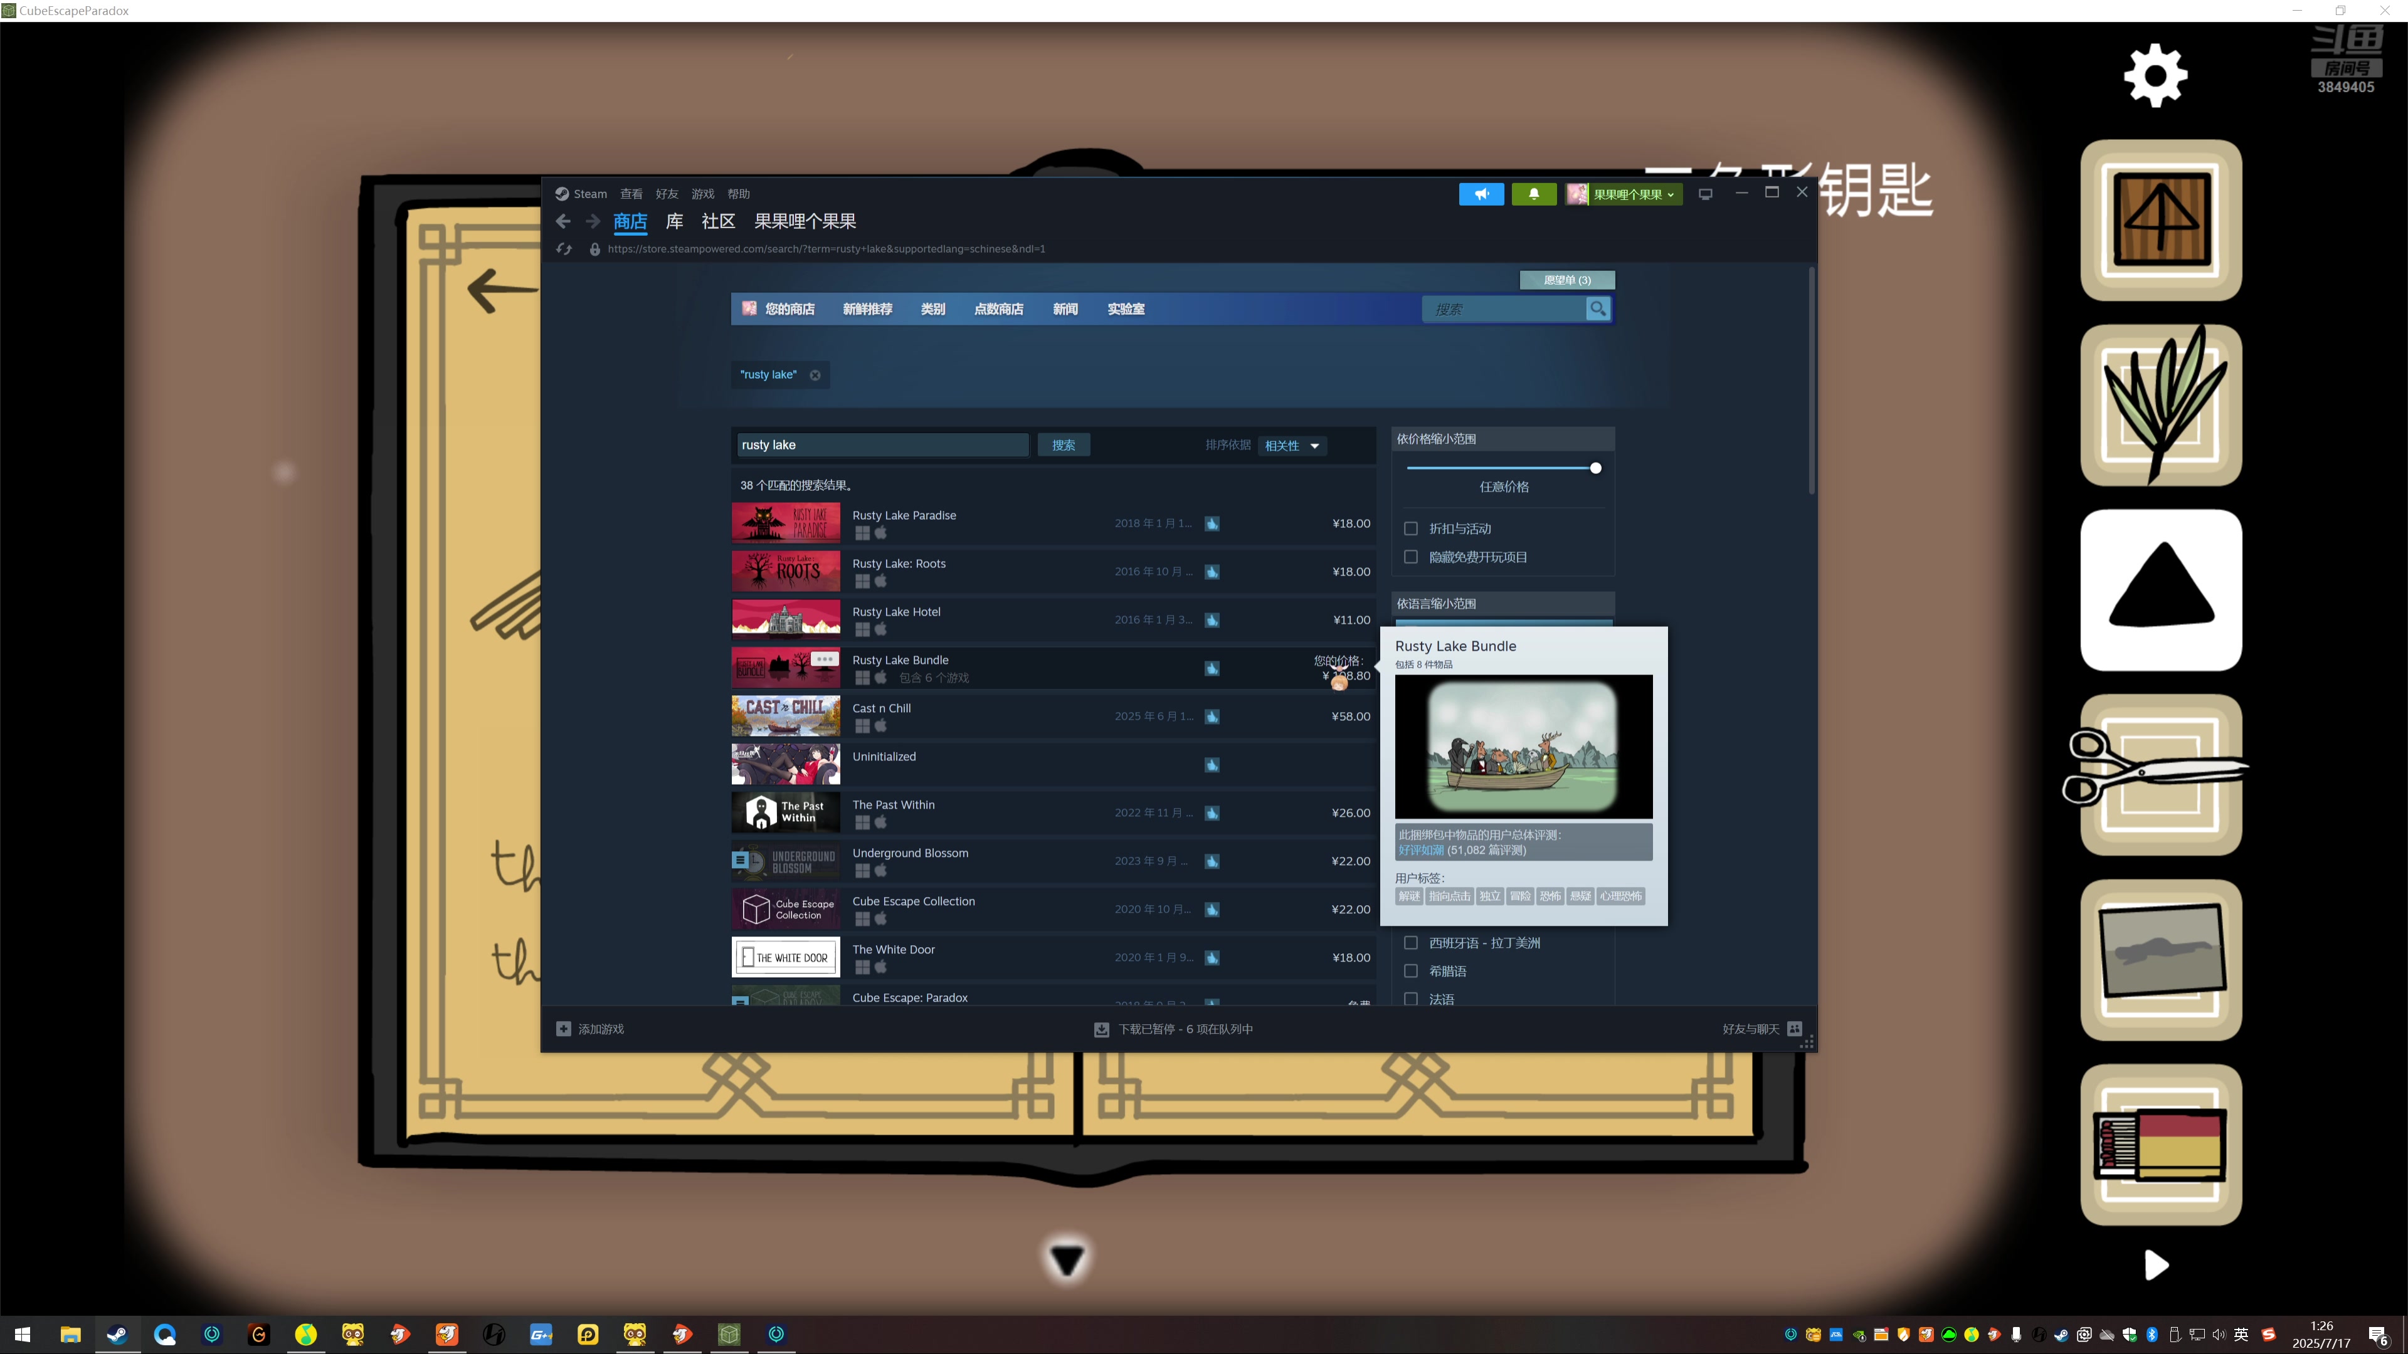Click the price range slider handle
2408x1354 pixels.
[x=1596, y=468]
